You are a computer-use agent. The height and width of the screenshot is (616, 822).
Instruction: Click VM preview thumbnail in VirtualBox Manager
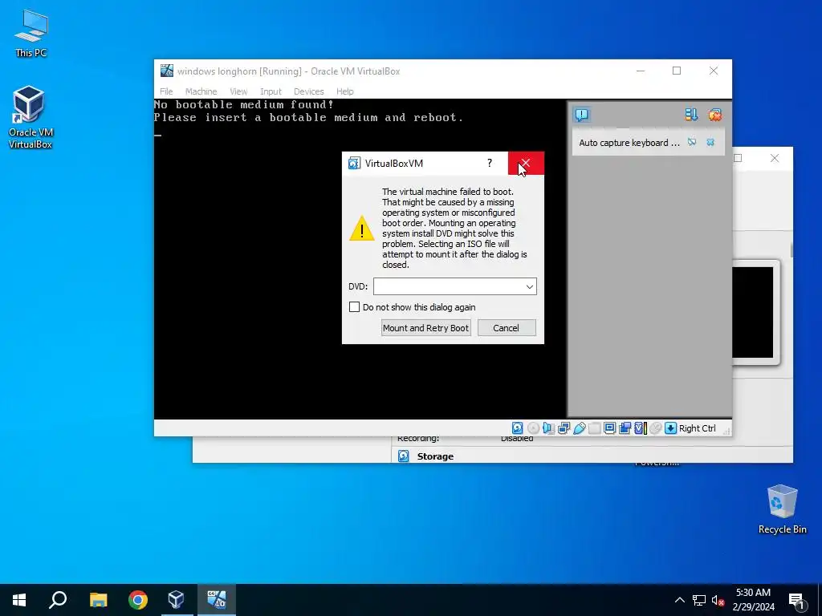[x=753, y=313]
